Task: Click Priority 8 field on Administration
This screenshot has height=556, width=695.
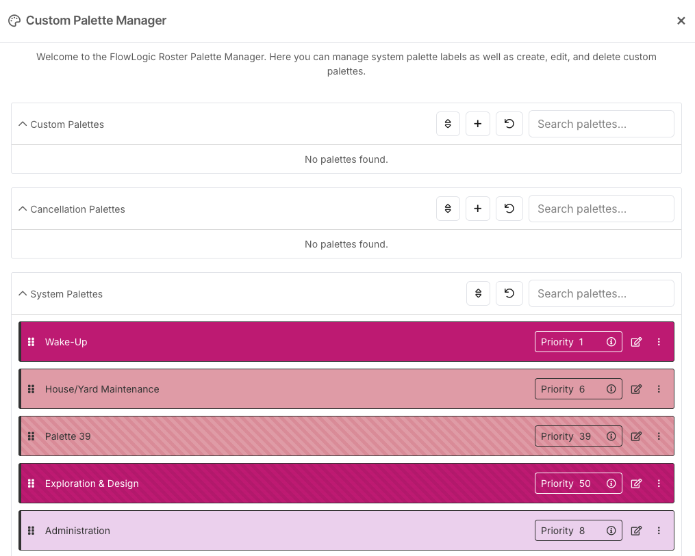Action: [x=579, y=531]
